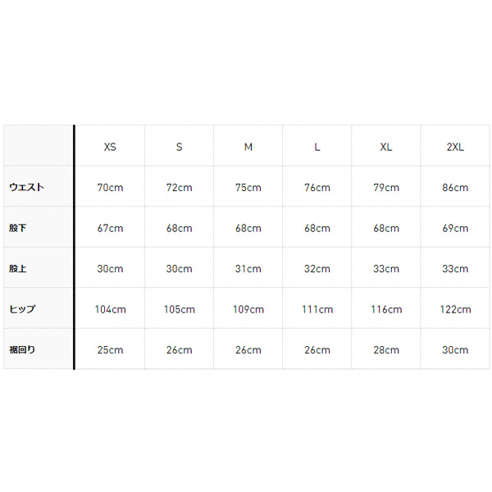Image resolution: width=492 pixels, height=492 pixels.
Task: Select the 2XL size column header
Action: (x=455, y=147)
